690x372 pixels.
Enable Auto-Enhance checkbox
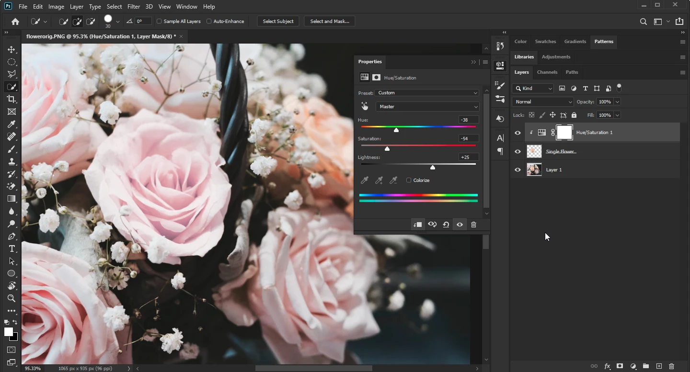click(209, 22)
